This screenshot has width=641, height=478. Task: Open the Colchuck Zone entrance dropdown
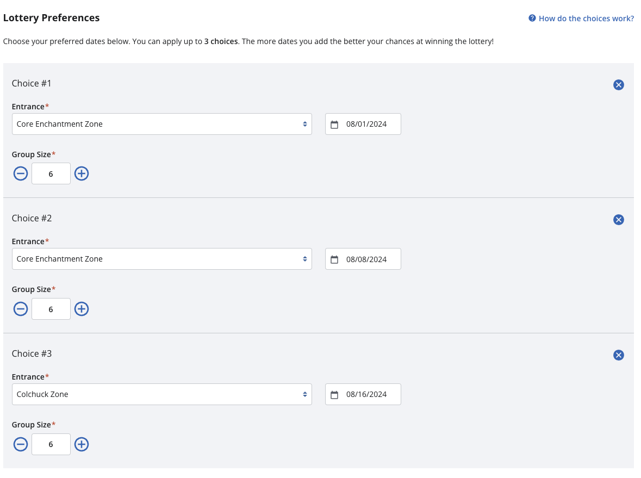point(161,394)
